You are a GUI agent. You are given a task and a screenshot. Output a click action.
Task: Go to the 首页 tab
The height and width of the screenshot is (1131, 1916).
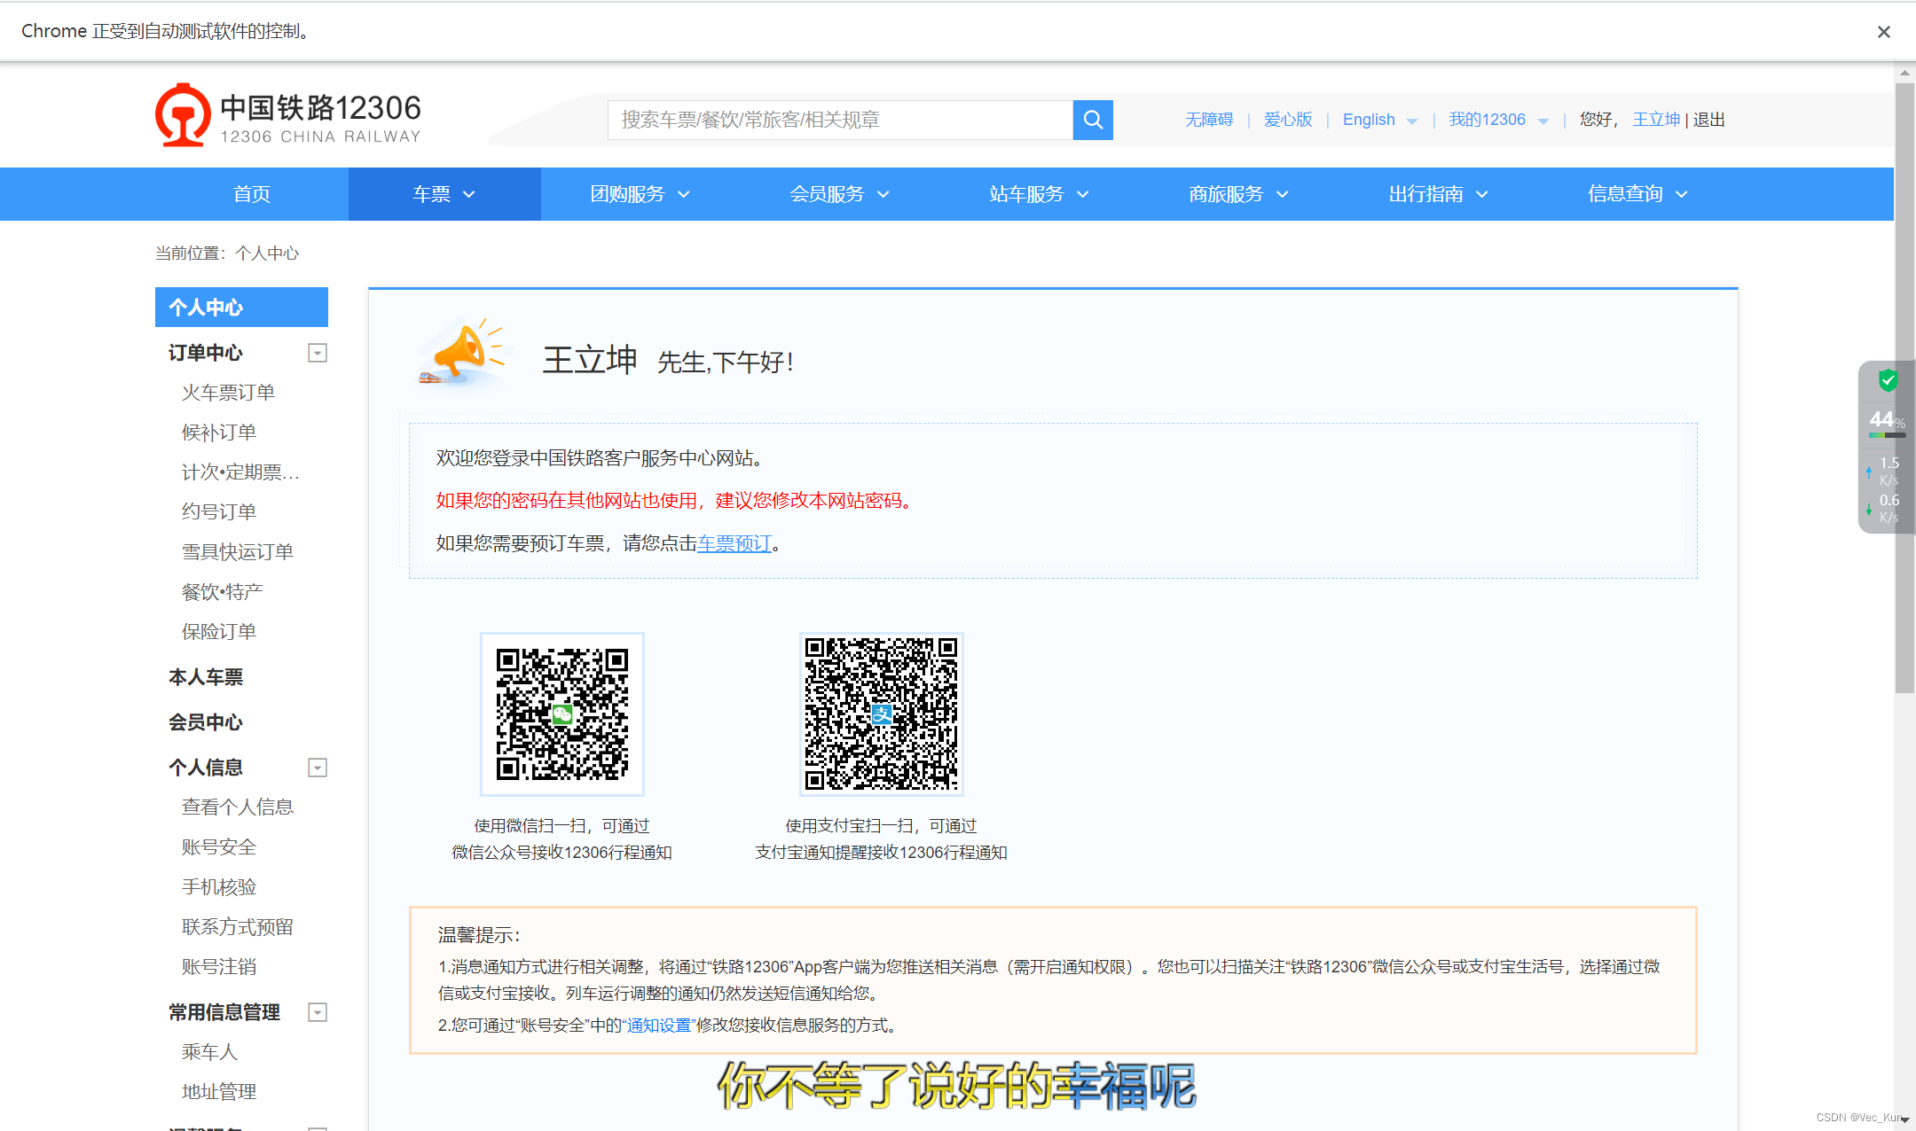252,194
